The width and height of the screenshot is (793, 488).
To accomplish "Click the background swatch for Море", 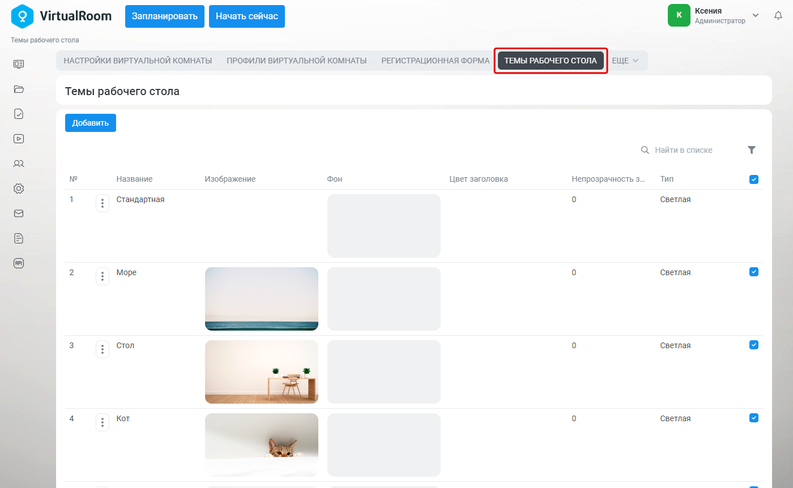I will (384, 299).
